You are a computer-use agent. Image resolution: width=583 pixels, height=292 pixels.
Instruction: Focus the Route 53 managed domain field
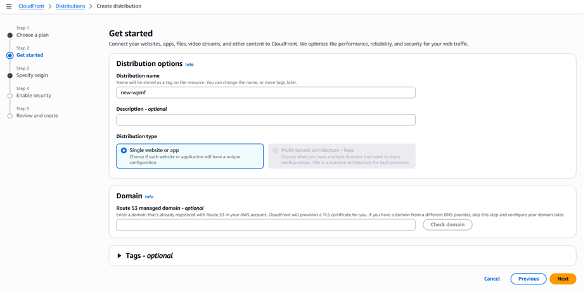coord(266,225)
